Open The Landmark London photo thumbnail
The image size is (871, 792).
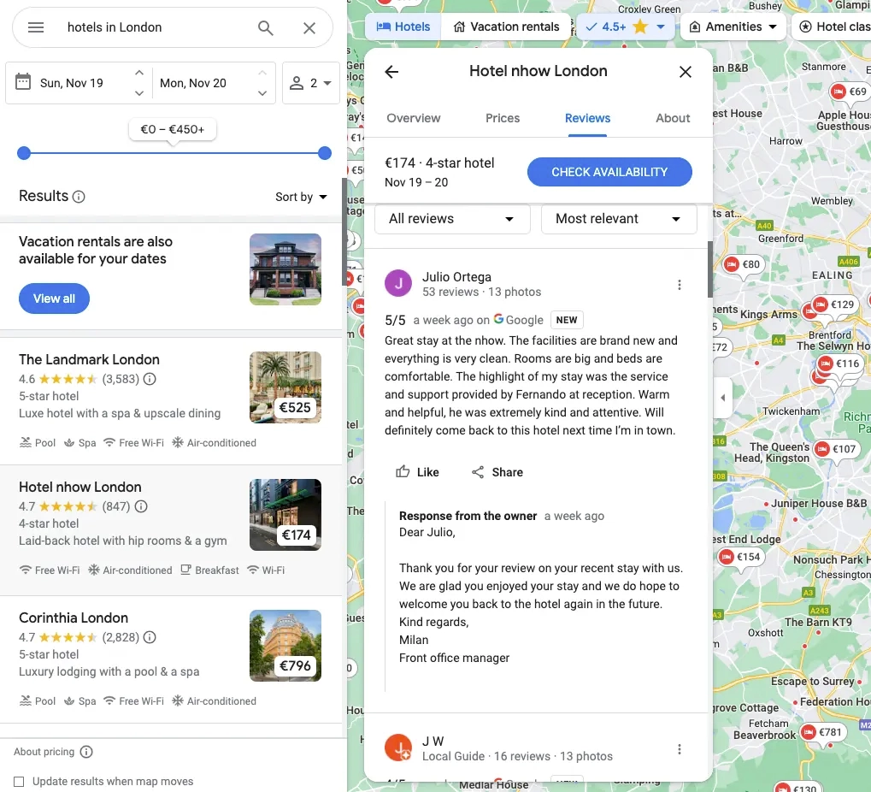285,387
